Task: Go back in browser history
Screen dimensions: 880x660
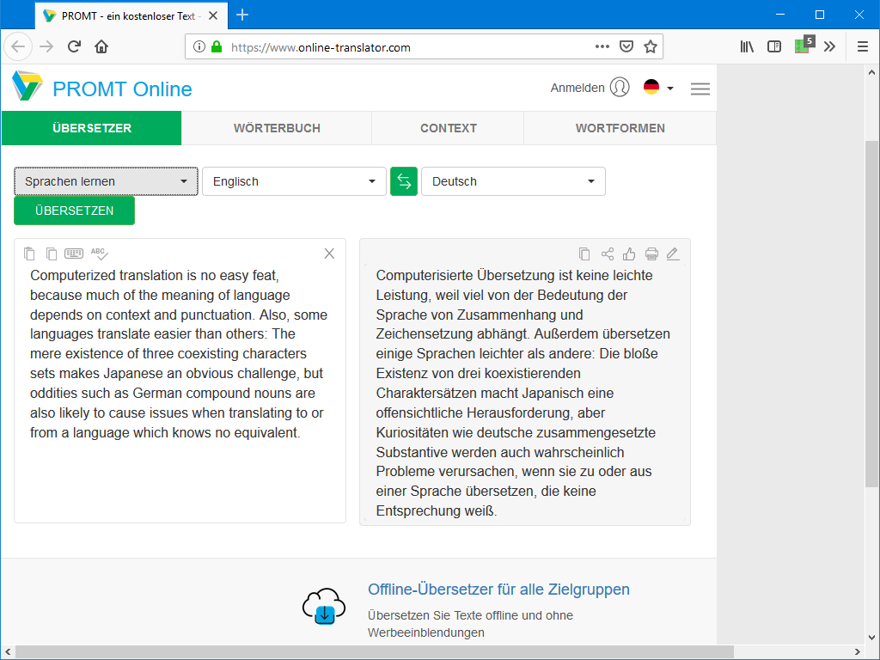Action: [x=18, y=46]
